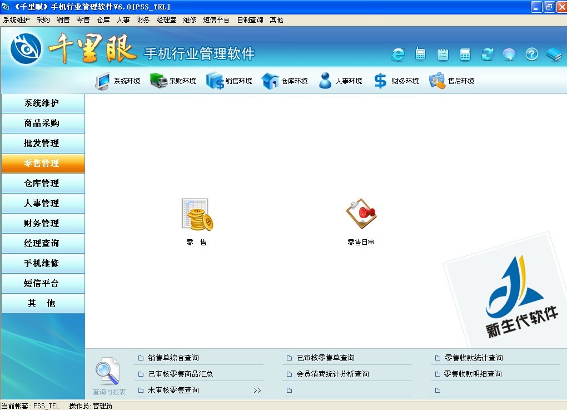Open 已审核零售商品汇总 report link
This screenshot has width=567, height=410.
pos(181,374)
